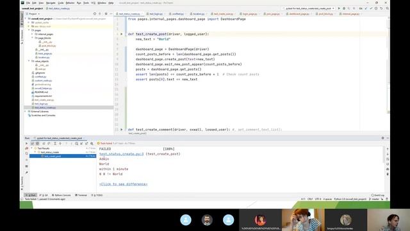Run the selected configuration from main toolbar
The width and height of the screenshot is (410, 231).
pyautogui.click(x=339, y=8)
